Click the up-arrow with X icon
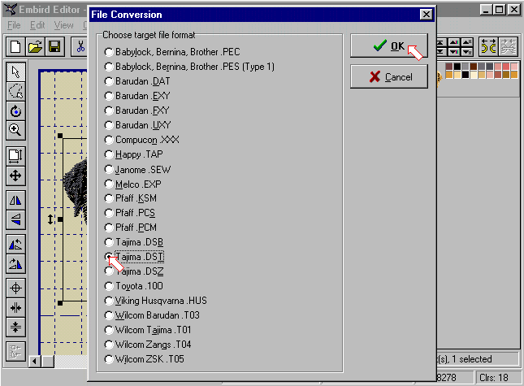 click(x=467, y=42)
